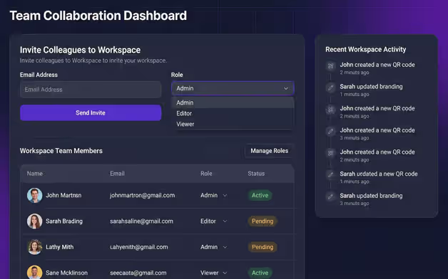This screenshot has width=448, height=279.
Task: Click the name John Martrsn
Action: click(x=63, y=196)
